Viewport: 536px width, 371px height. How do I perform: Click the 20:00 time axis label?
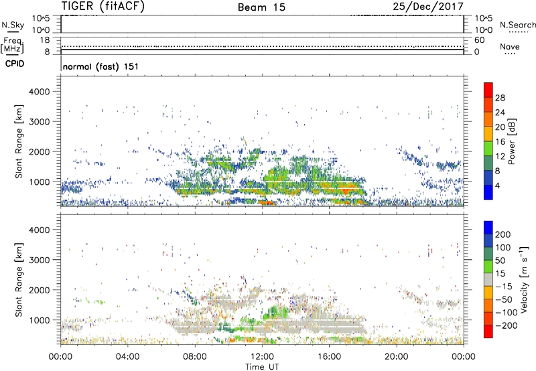tap(396, 357)
